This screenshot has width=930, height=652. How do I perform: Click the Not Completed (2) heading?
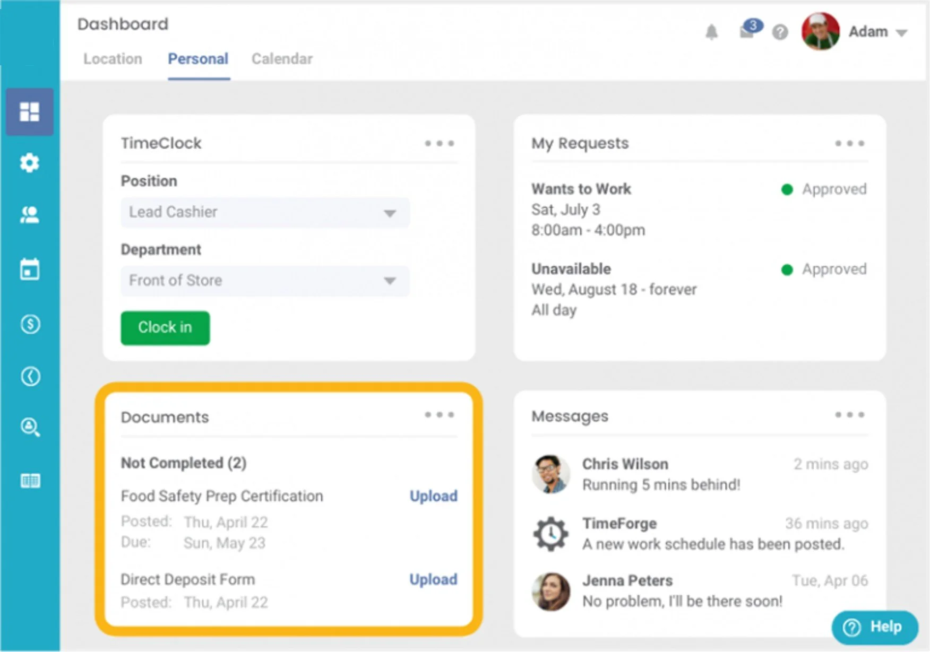coord(184,463)
